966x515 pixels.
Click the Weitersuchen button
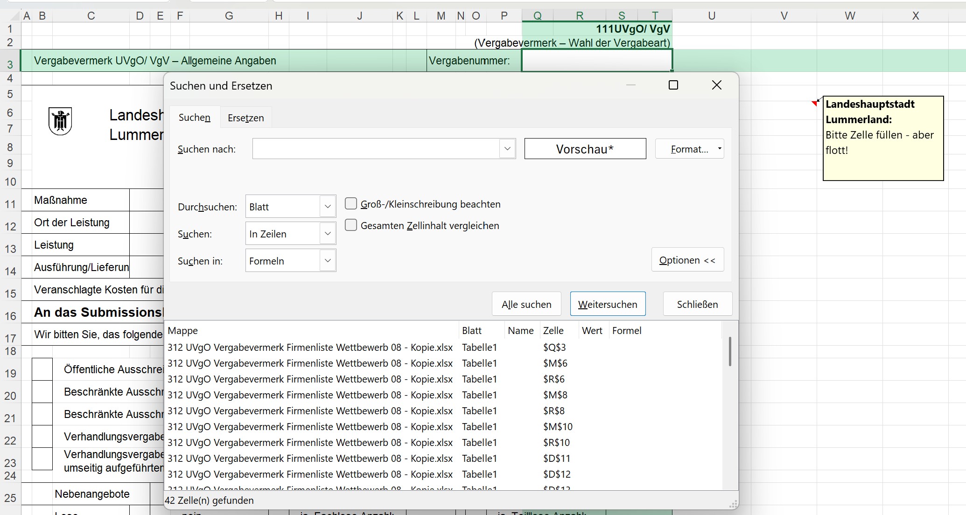[608, 304]
